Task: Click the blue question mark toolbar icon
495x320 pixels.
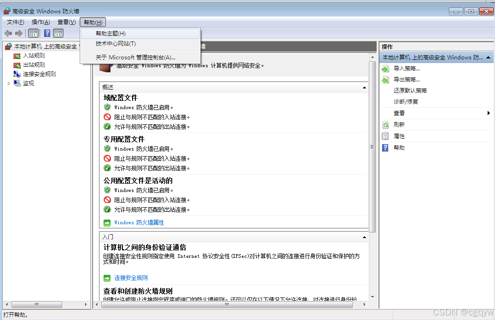Action: coord(47,33)
